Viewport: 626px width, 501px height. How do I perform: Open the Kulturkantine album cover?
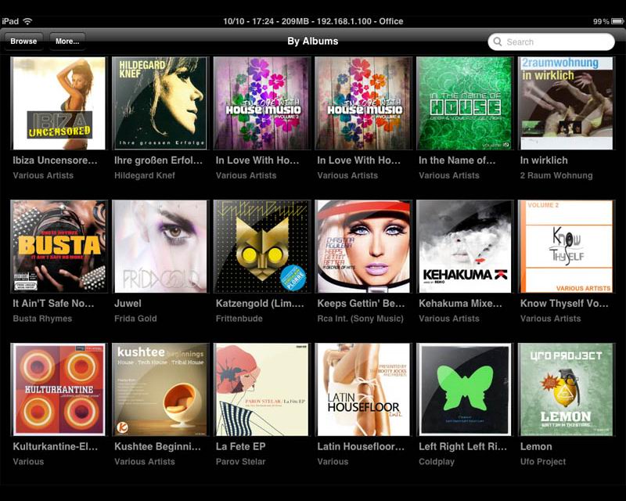click(x=59, y=390)
